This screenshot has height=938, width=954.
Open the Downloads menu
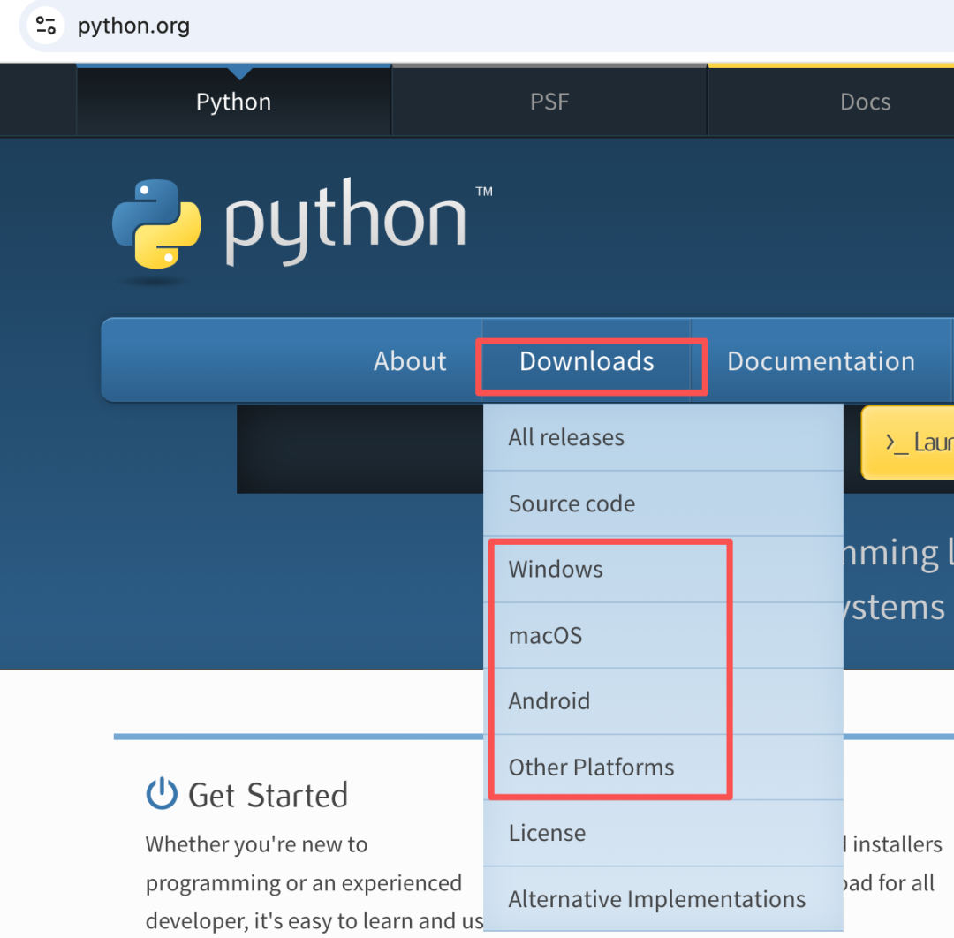pyautogui.click(x=587, y=360)
